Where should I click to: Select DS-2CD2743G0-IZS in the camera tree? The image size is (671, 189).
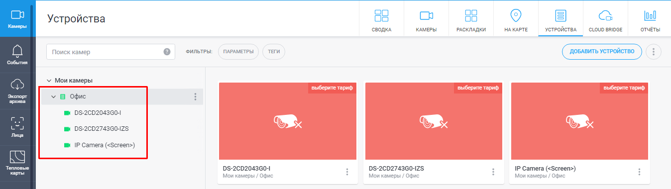pos(102,129)
